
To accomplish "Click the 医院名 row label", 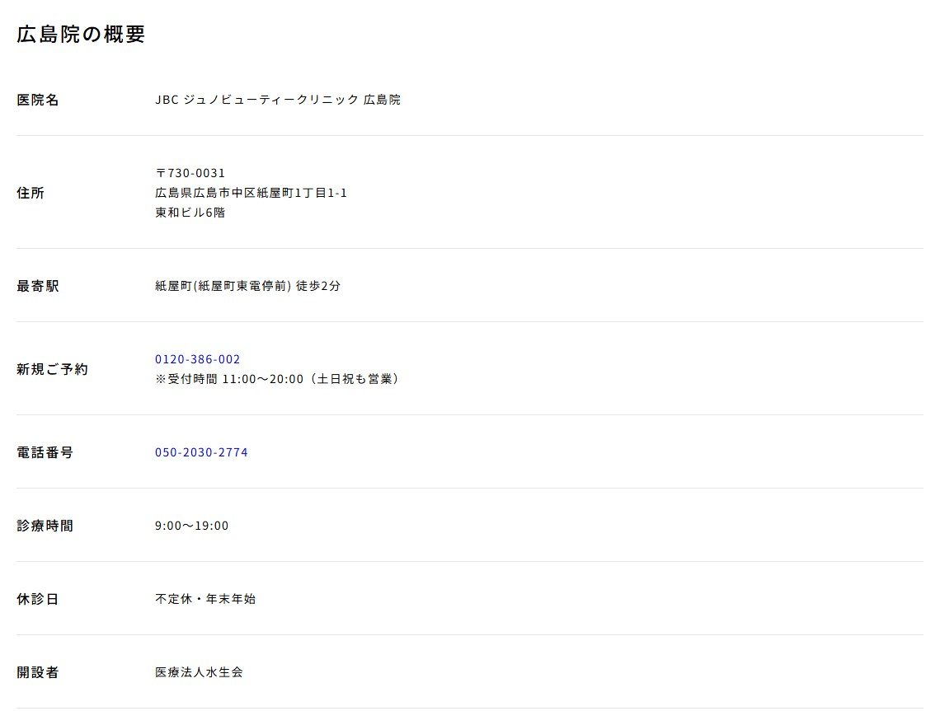I will (x=38, y=100).
